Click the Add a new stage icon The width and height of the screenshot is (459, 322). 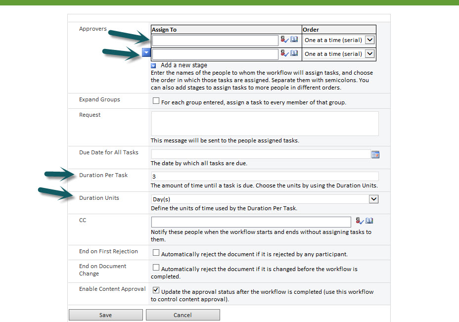[153, 66]
